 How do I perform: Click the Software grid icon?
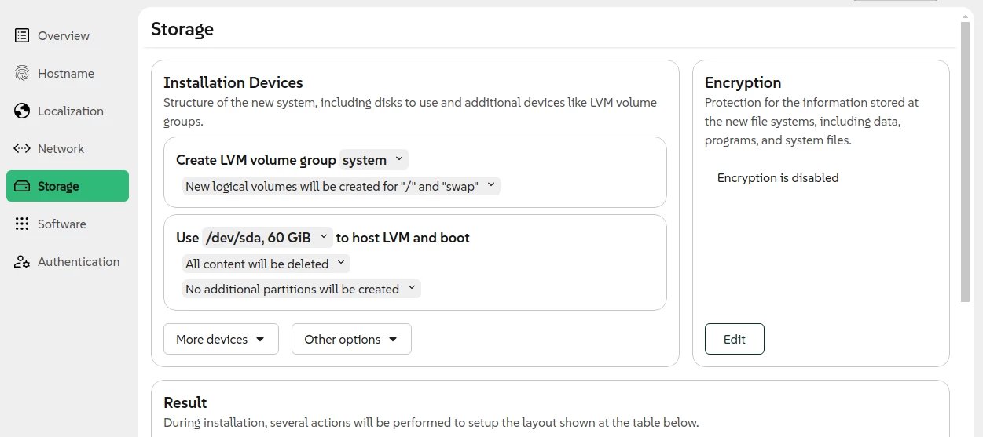click(x=22, y=224)
